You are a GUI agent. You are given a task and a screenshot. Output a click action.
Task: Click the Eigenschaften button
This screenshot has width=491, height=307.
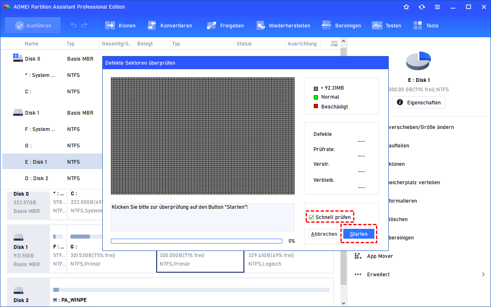coord(419,102)
